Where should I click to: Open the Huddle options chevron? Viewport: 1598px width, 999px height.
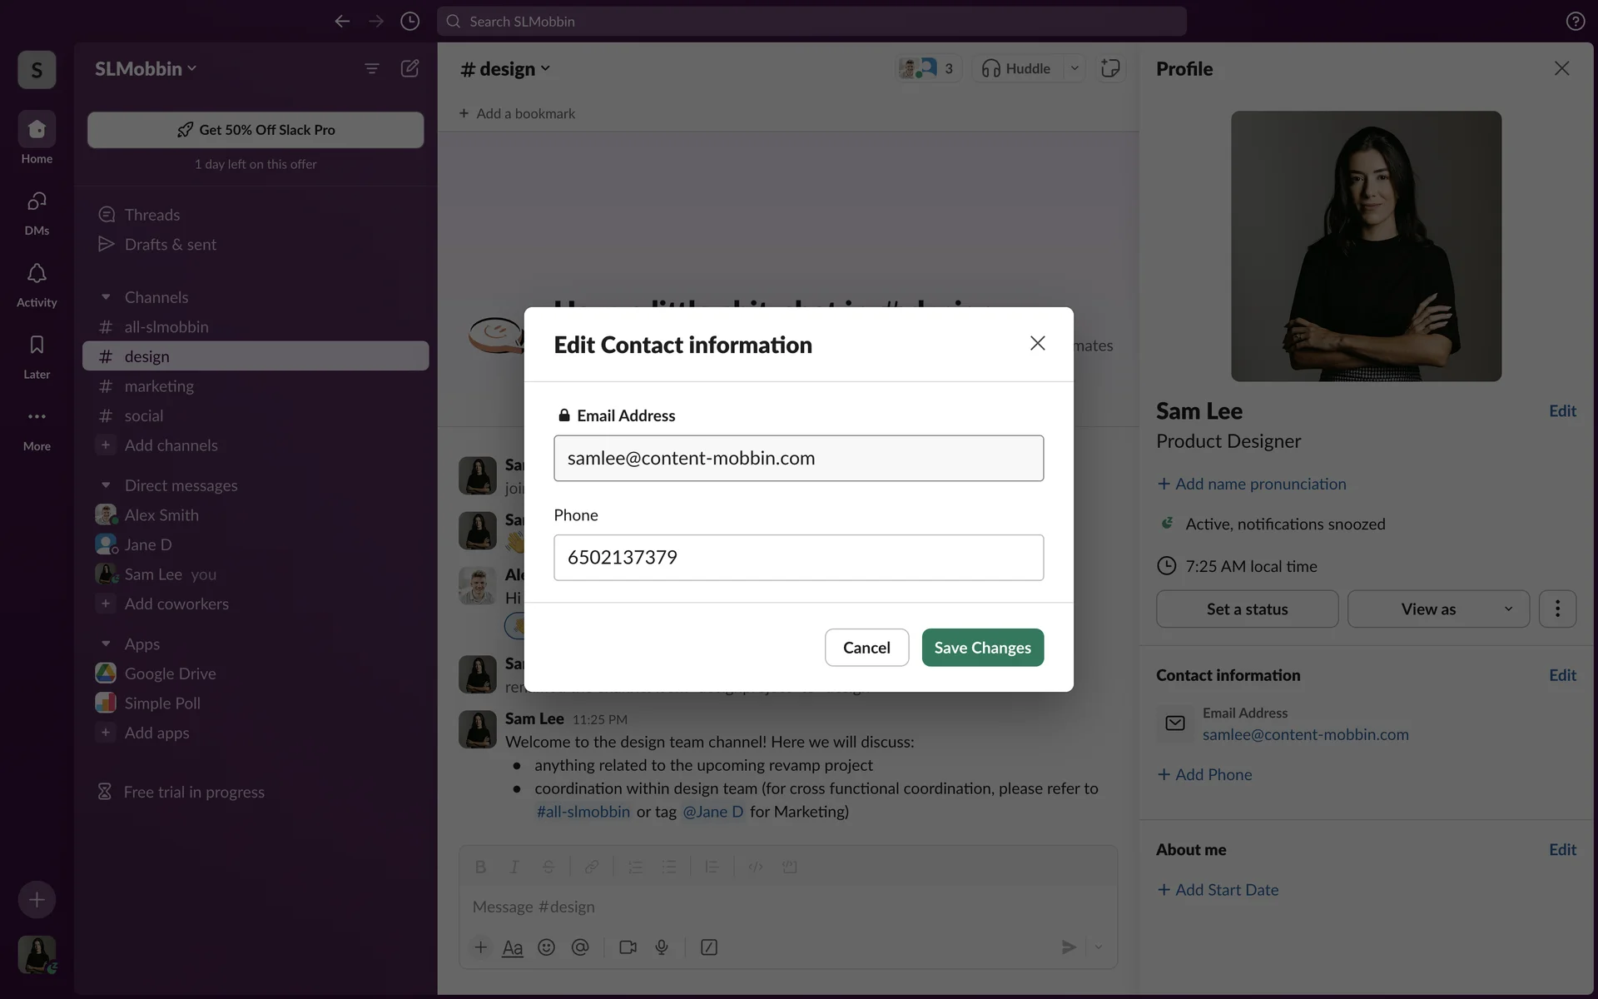[x=1074, y=68]
